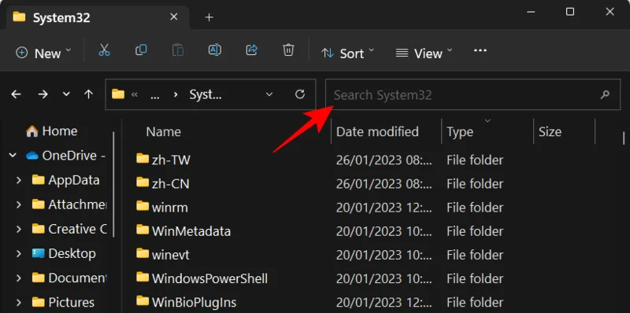Screen dimensions: 630x313
Task: Open recent locations dropdown arrow
Action: pyautogui.click(x=66, y=94)
